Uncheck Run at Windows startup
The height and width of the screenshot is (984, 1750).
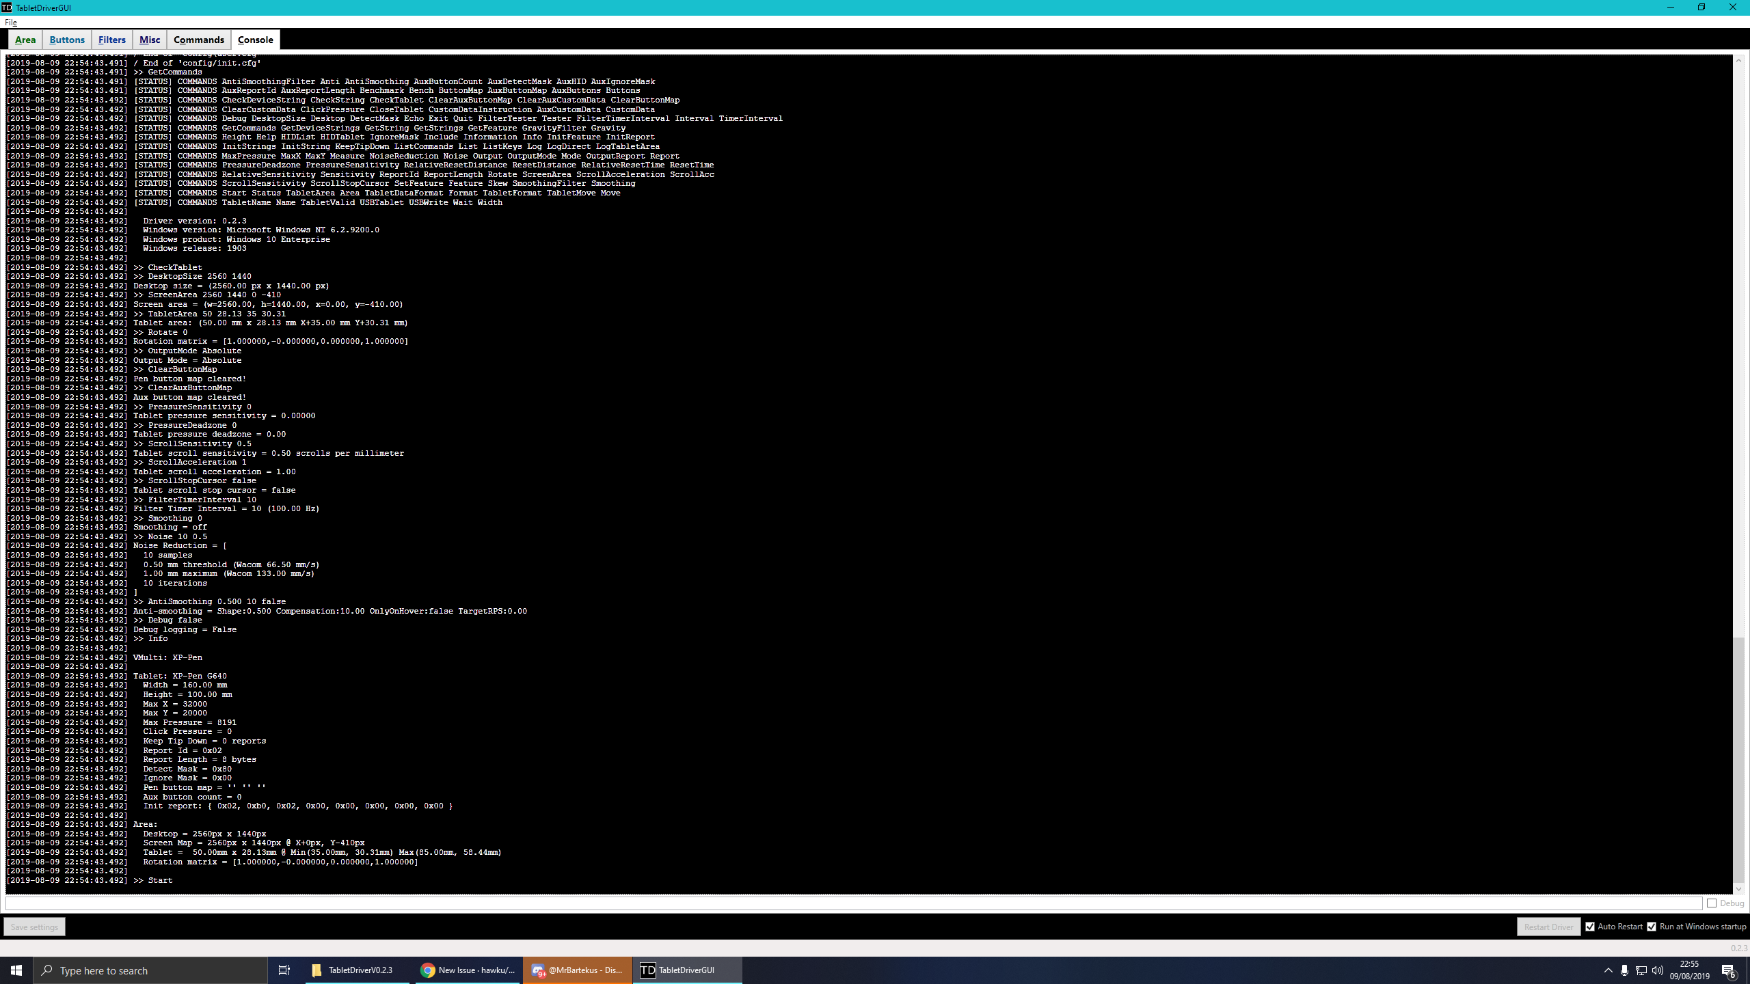click(1653, 927)
